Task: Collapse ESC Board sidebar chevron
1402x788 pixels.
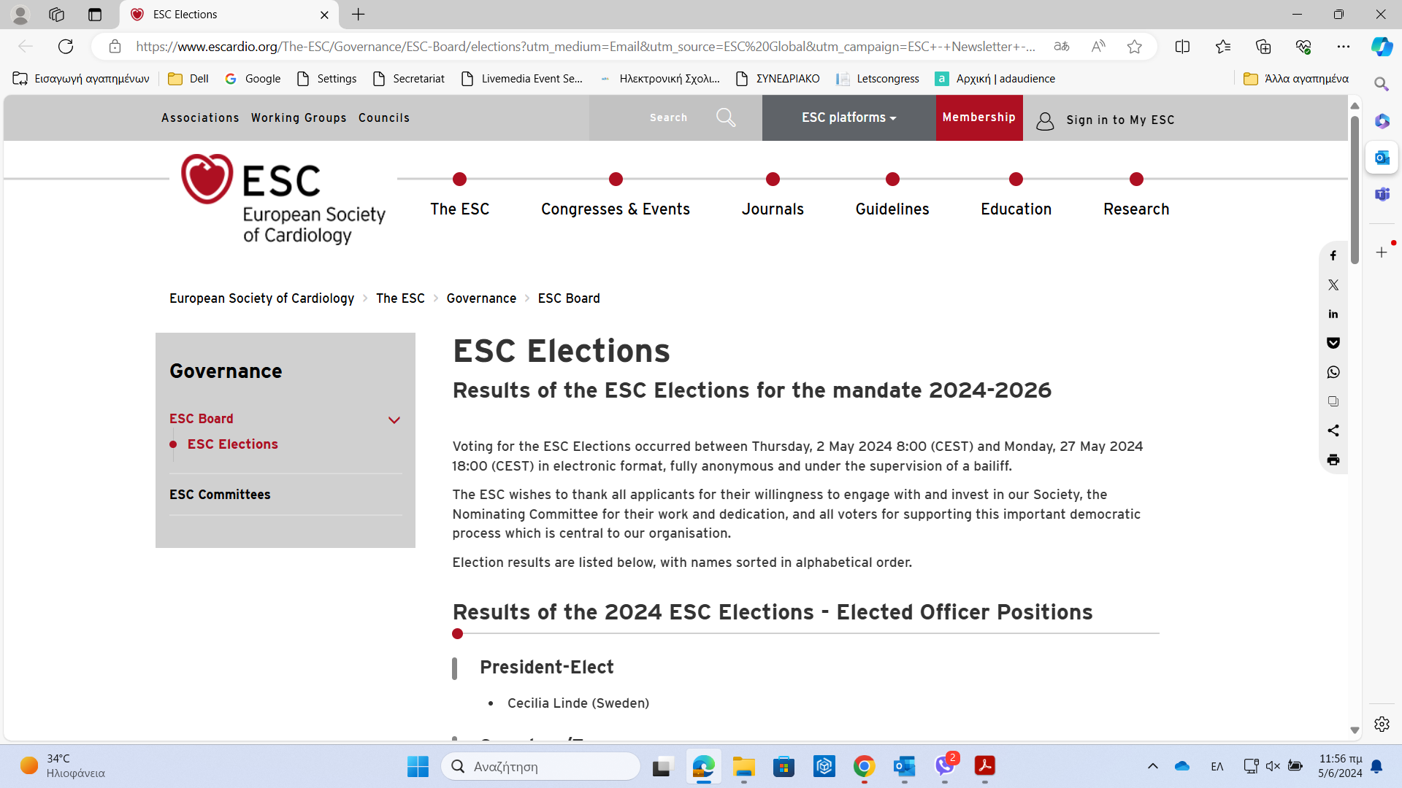Action: tap(394, 420)
